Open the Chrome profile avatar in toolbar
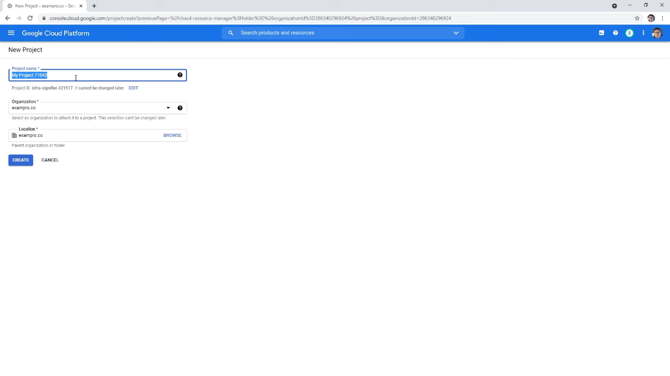This screenshot has height=376, width=670. click(651, 18)
